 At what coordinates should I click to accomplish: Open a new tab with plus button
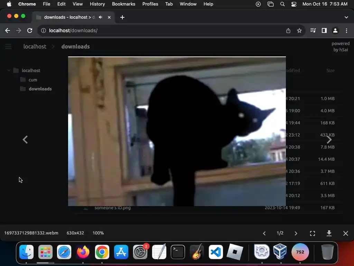(x=122, y=17)
